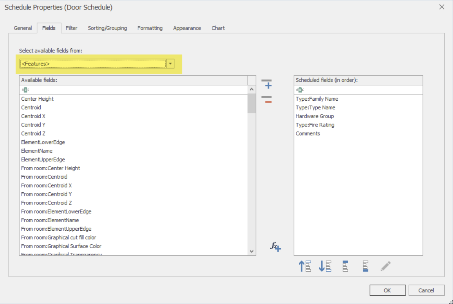Select the Centroid X available field
Image resolution: width=453 pixels, height=304 pixels.
coord(33,116)
